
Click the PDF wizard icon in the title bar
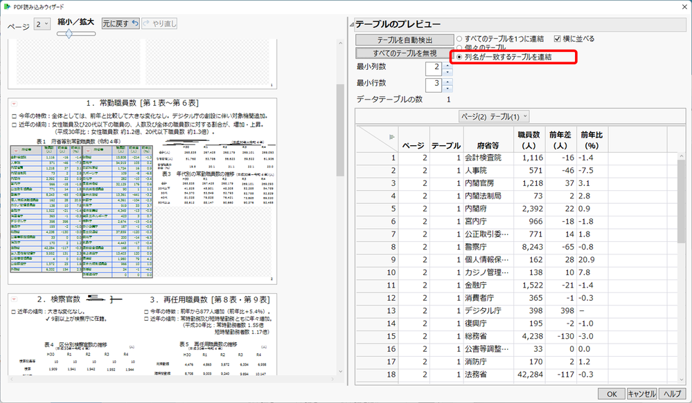click(7, 7)
